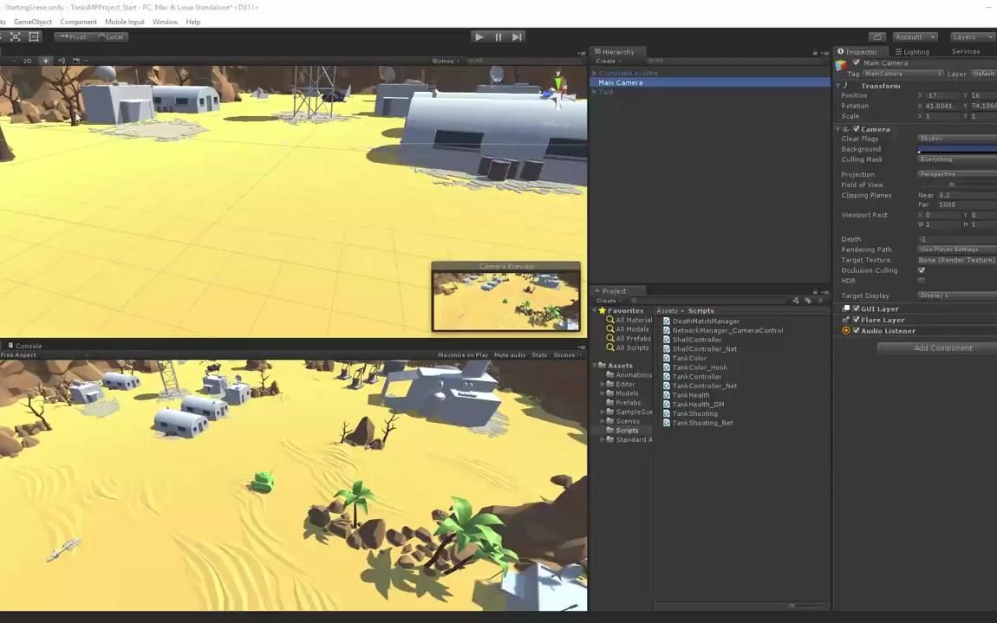Toggle the Local handle rotation button
The height and width of the screenshot is (623, 997).
pyautogui.click(x=111, y=37)
